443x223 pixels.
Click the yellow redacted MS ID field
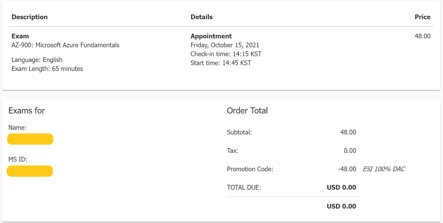point(30,171)
